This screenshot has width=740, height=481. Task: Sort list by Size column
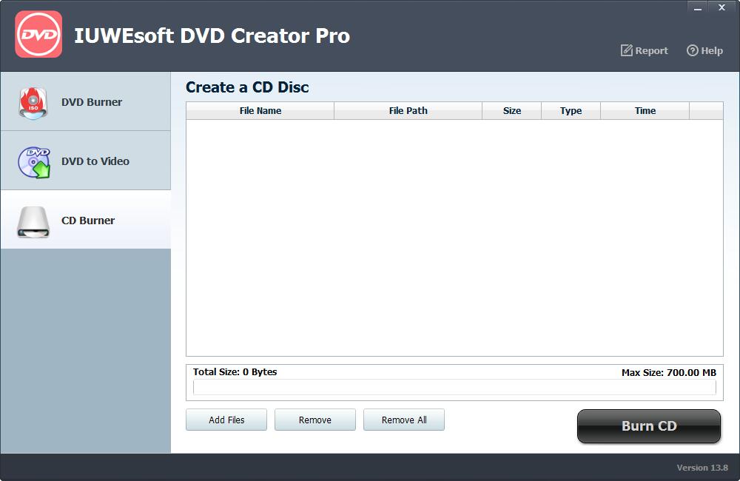[512, 110]
